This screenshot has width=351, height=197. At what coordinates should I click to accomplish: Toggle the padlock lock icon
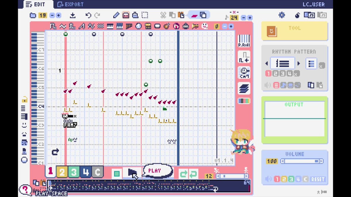24,100
